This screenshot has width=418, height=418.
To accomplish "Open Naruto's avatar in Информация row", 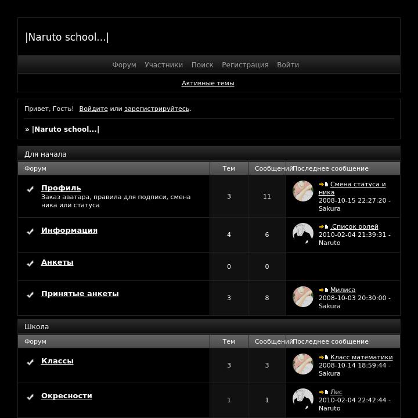I will point(303,233).
